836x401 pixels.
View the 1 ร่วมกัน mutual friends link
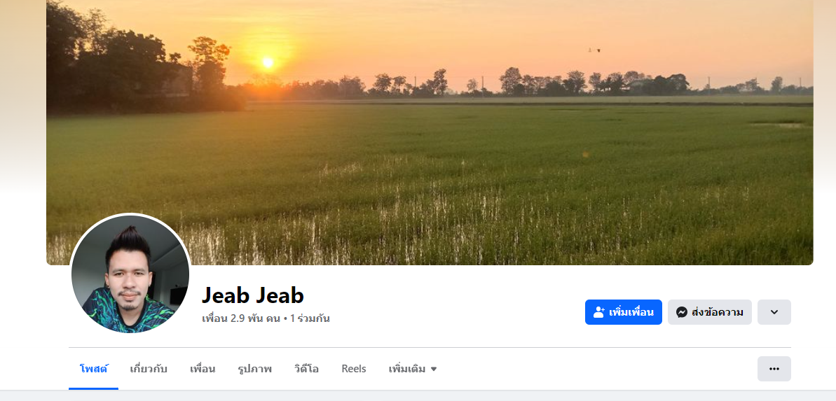pos(310,318)
